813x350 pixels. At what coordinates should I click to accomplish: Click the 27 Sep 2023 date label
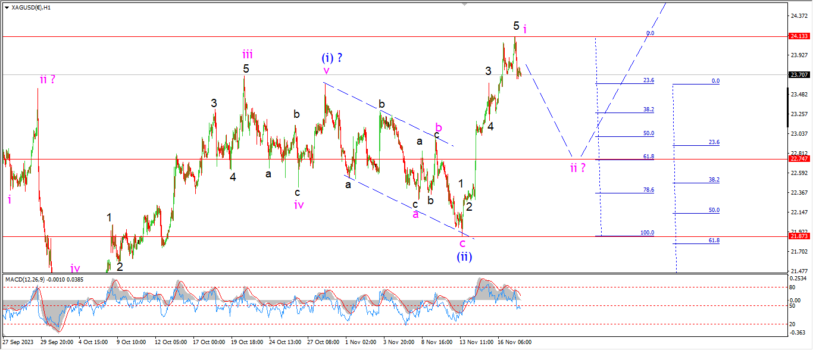(x=18, y=342)
